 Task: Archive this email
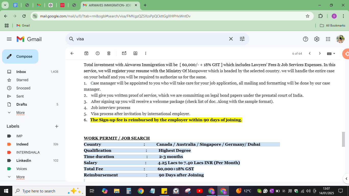pos(86,53)
